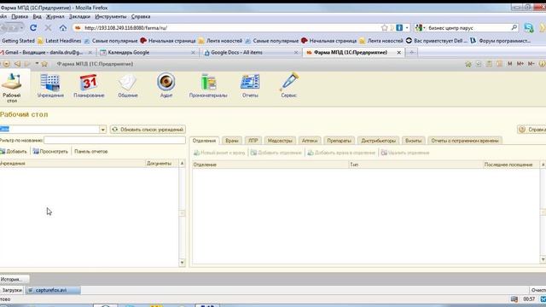Viewport: 546px width, 307px height.
Task: Click the История button
Action: [14, 279]
